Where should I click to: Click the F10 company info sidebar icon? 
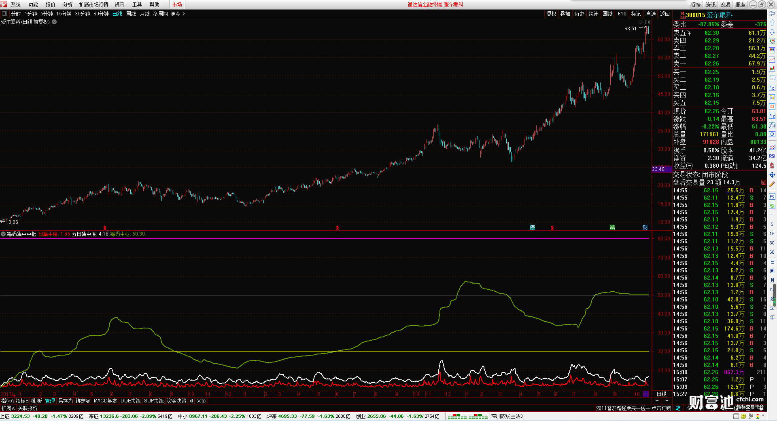point(772,88)
